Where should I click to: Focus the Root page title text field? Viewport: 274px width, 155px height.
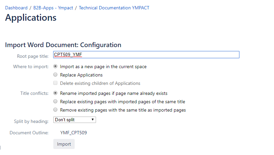146,55
